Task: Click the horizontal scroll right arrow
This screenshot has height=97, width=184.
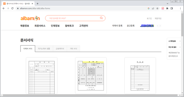Action: [180, 95]
